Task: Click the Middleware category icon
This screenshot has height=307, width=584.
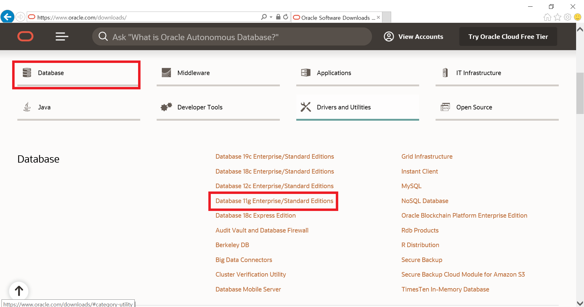Action: [166, 73]
